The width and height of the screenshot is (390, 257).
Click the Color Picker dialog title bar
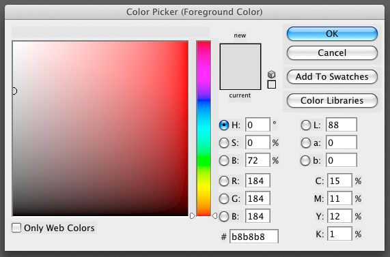click(195, 12)
